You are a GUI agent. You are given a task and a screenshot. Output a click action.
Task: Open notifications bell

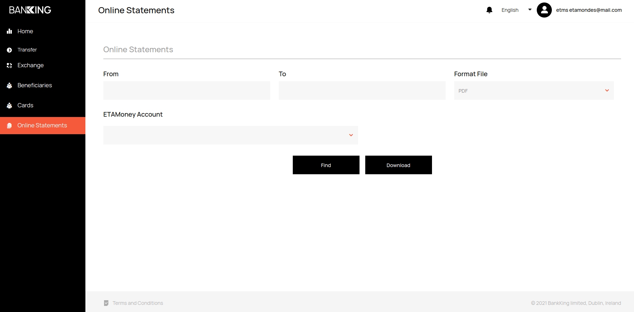[x=489, y=10]
